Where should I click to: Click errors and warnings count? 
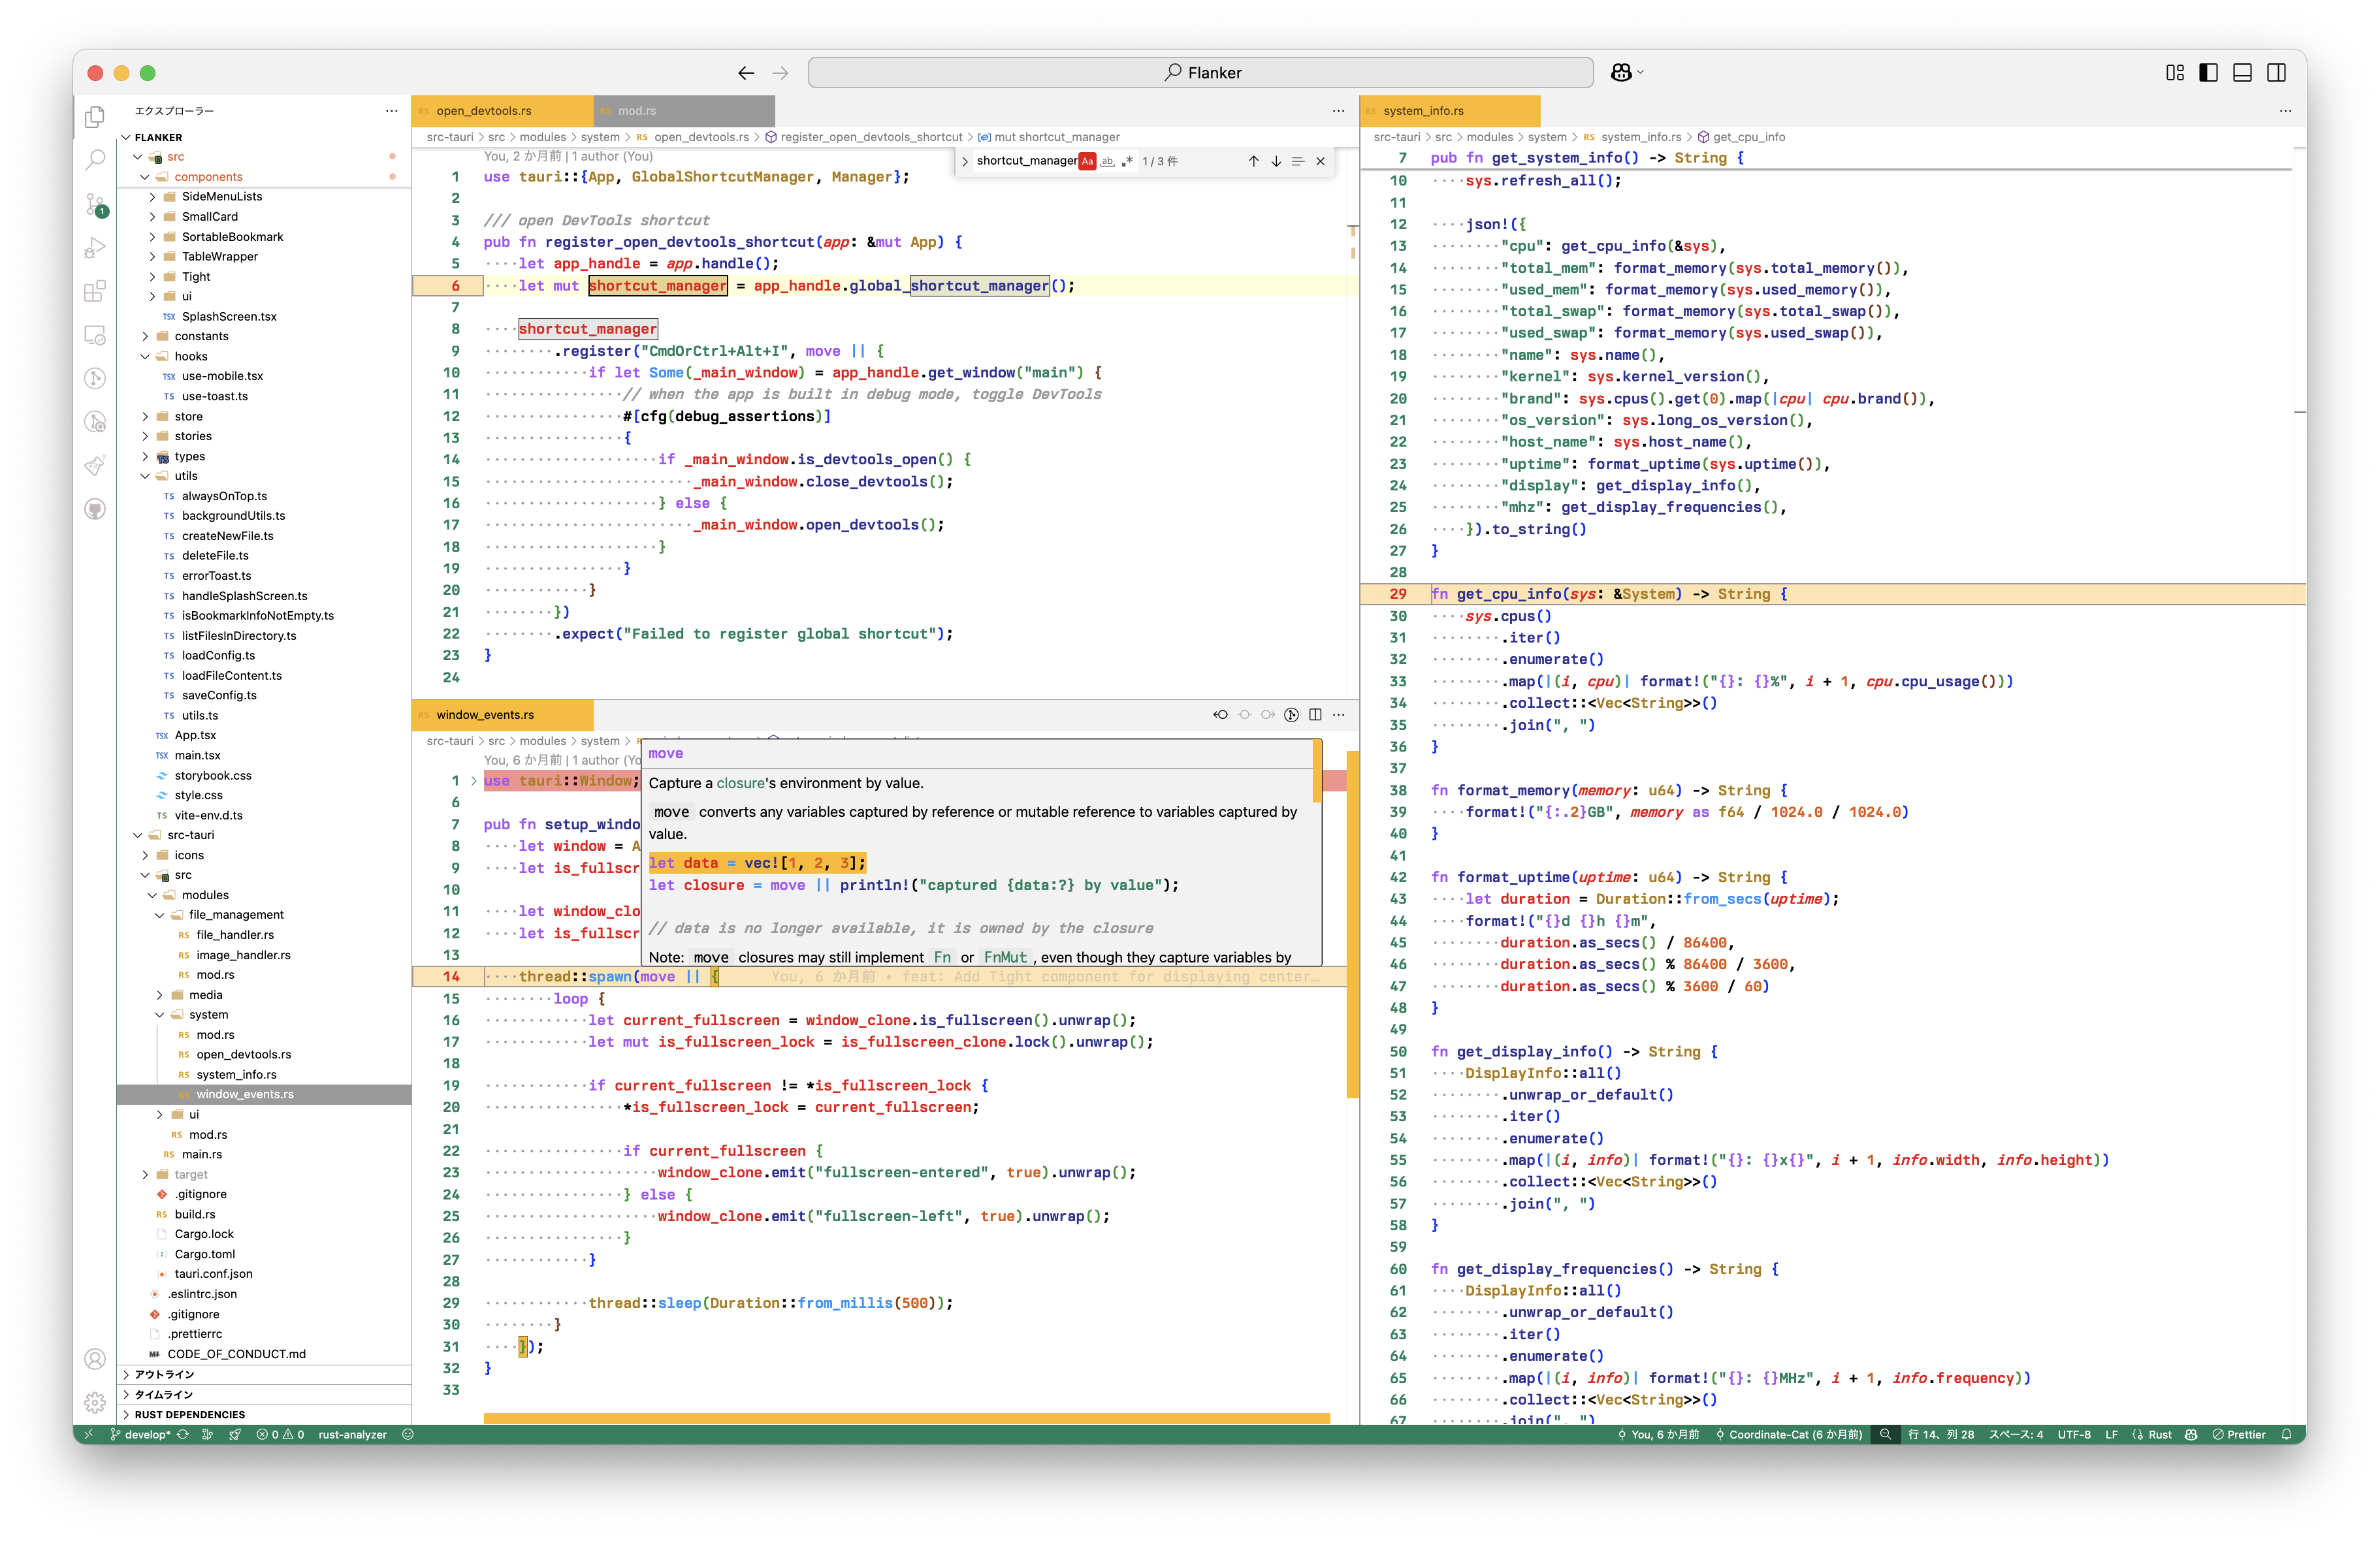(280, 1434)
